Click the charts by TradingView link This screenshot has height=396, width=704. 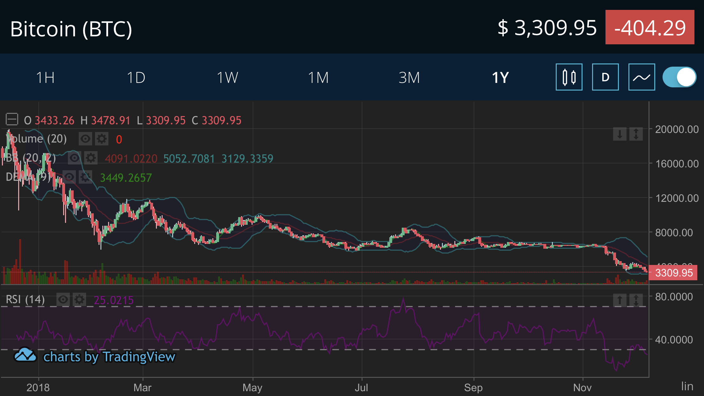[x=109, y=357]
